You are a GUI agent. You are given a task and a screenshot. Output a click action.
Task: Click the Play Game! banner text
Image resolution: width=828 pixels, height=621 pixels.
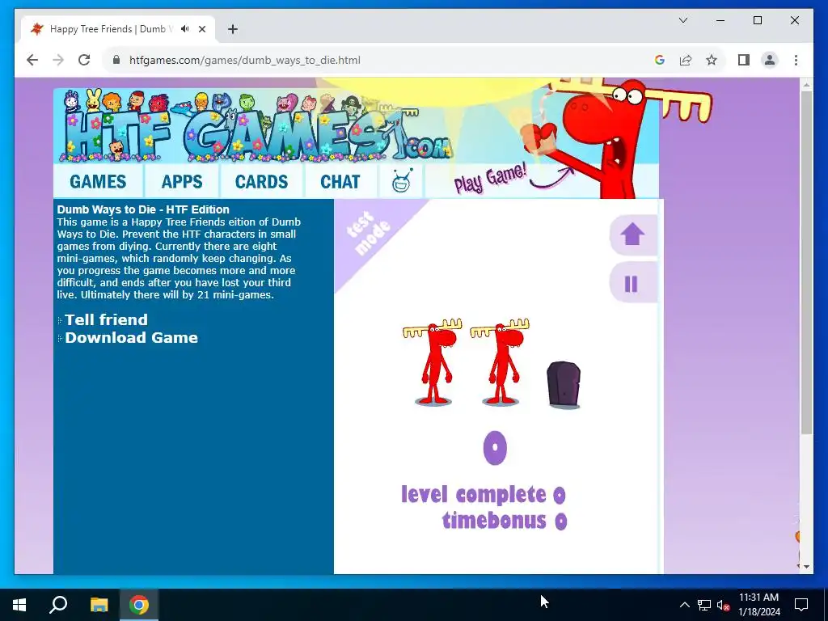pos(491,179)
